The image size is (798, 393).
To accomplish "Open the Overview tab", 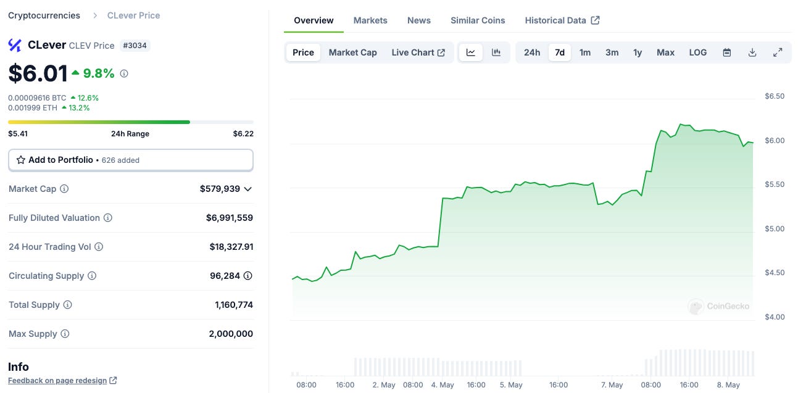I will click(x=314, y=20).
